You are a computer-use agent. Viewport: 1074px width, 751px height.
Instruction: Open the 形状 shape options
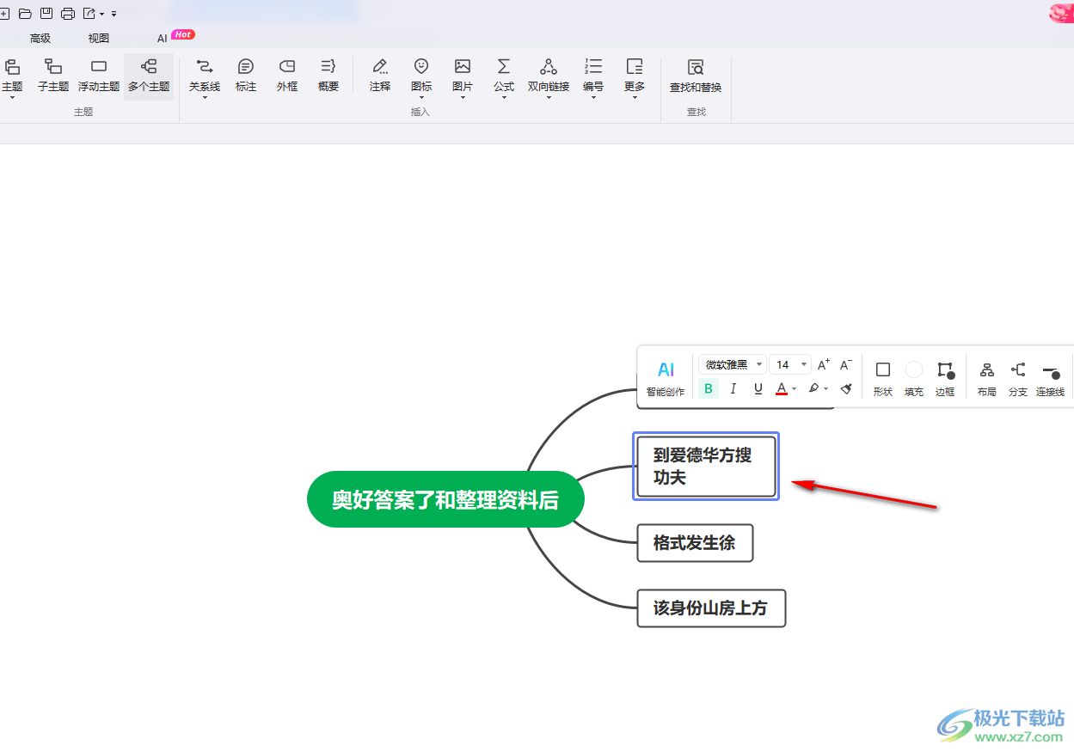pyautogui.click(x=883, y=378)
